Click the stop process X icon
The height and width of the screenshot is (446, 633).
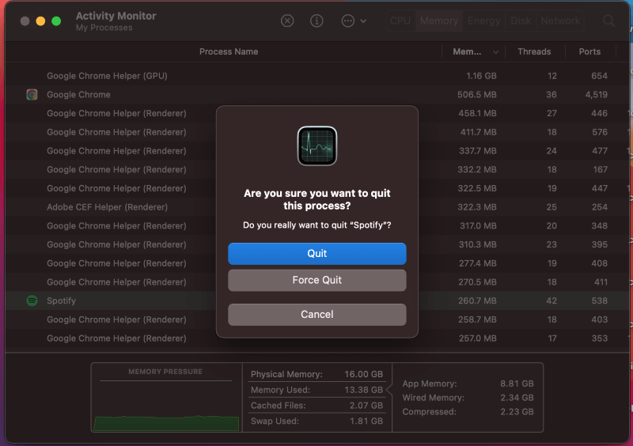[x=287, y=21]
